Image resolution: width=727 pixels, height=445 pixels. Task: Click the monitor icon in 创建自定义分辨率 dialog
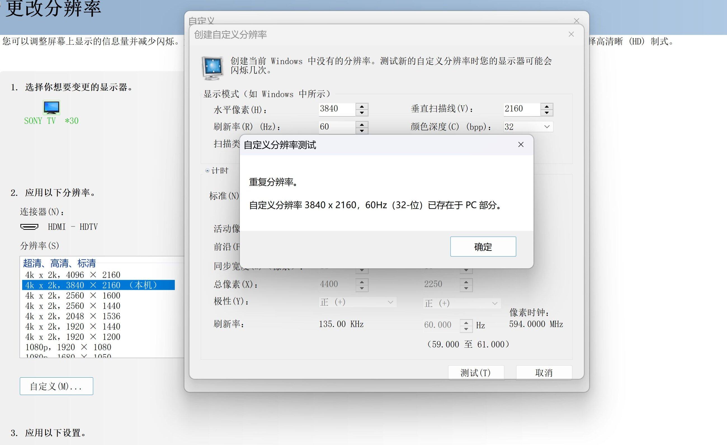212,68
